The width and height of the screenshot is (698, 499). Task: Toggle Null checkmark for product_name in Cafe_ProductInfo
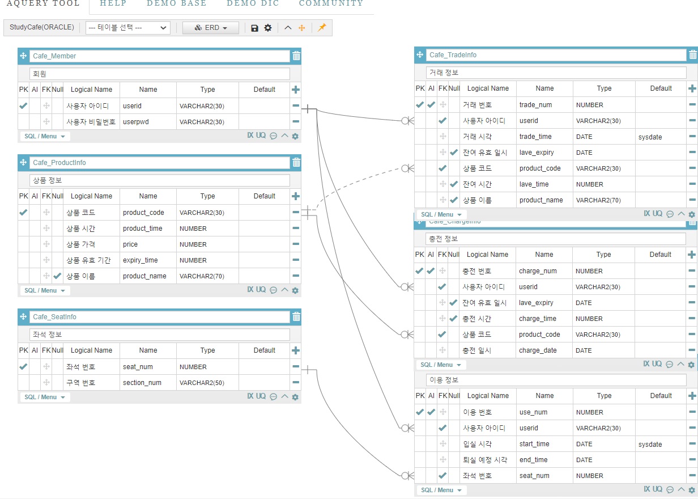click(x=57, y=276)
